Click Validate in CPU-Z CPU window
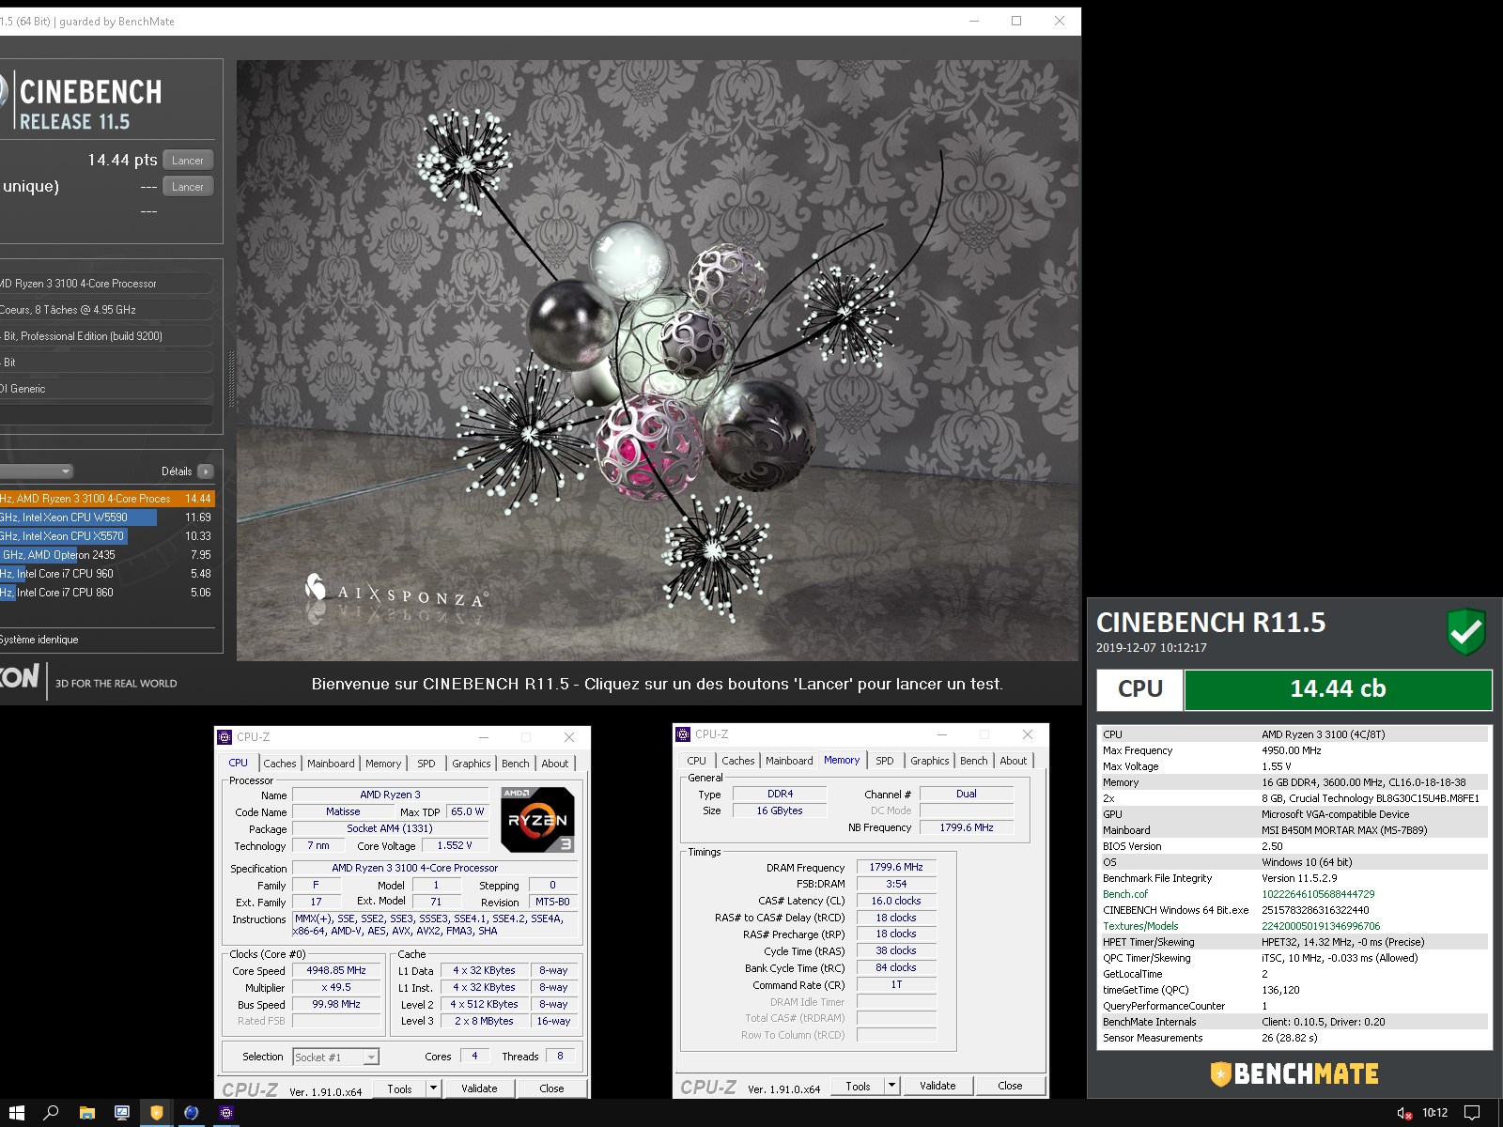The image size is (1503, 1127). click(479, 1088)
